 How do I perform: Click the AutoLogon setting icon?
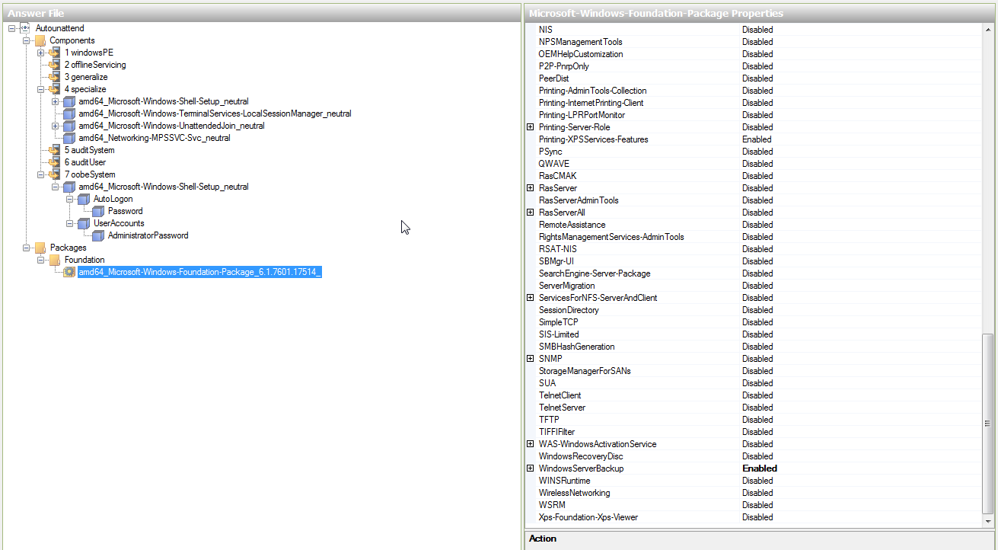84,199
